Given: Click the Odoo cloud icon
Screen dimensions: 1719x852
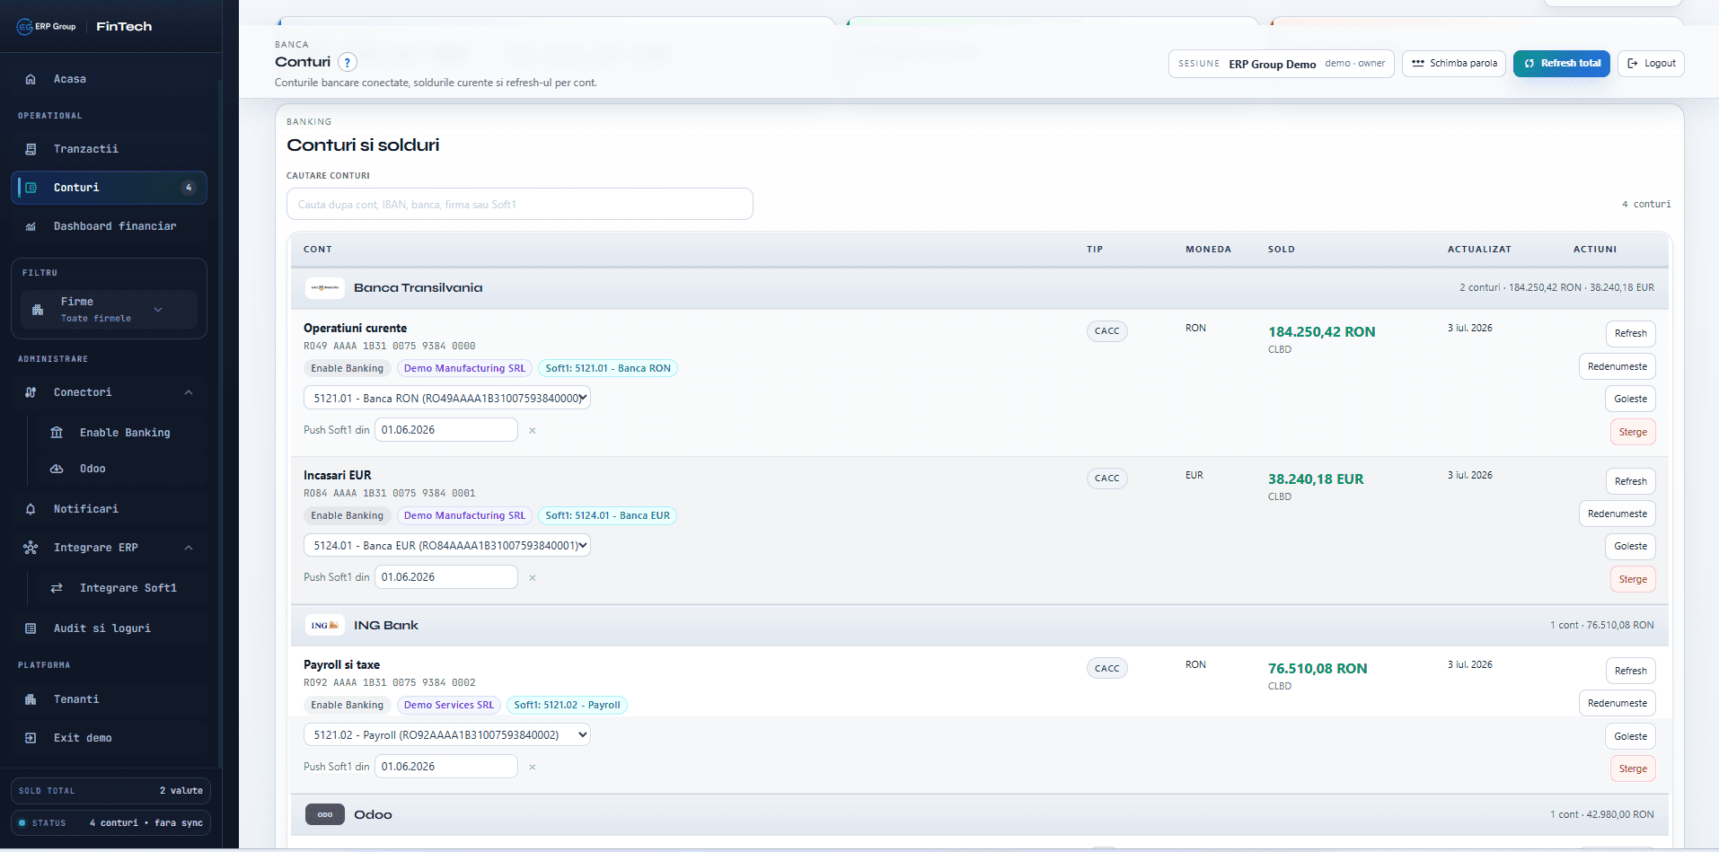Looking at the screenshot, I should point(57,469).
